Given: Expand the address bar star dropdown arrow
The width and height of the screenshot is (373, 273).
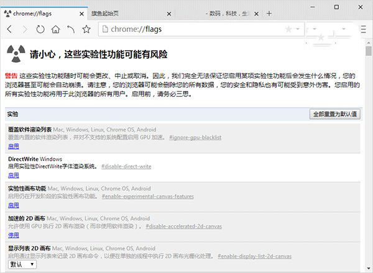Looking at the screenshot, I should [298, 29].
